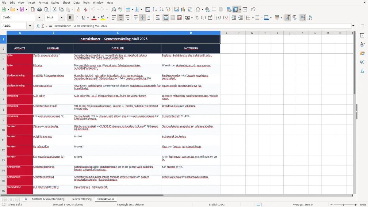Click Clear Direct Formatting icon
Screen dimensions: 368x207
point(85,10)
